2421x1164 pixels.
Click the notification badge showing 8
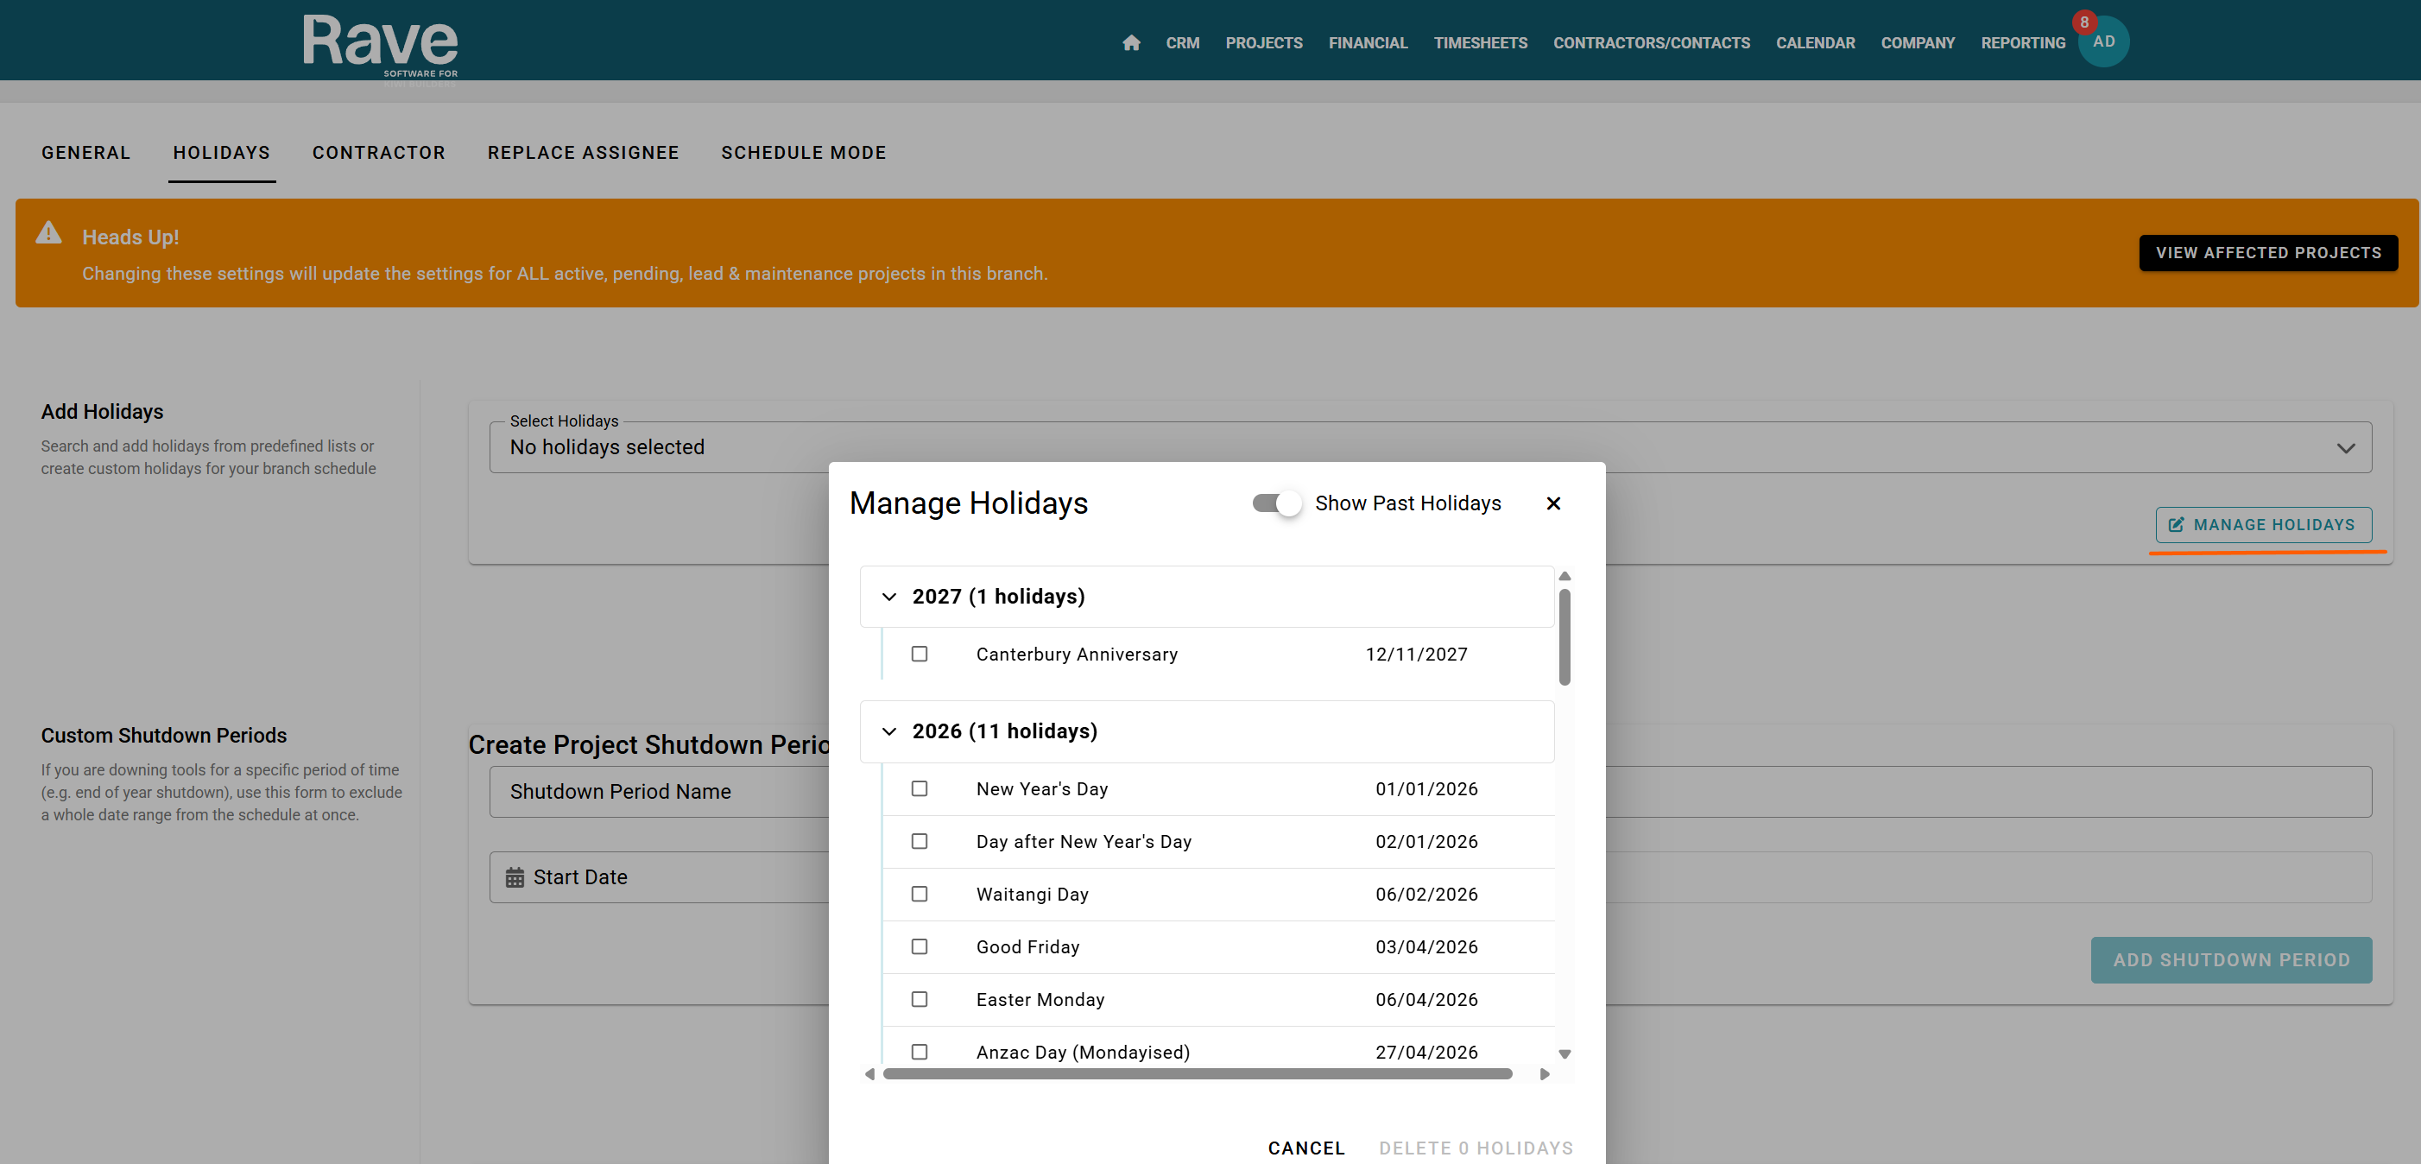pyautogui.click(x=2083, y=22)
